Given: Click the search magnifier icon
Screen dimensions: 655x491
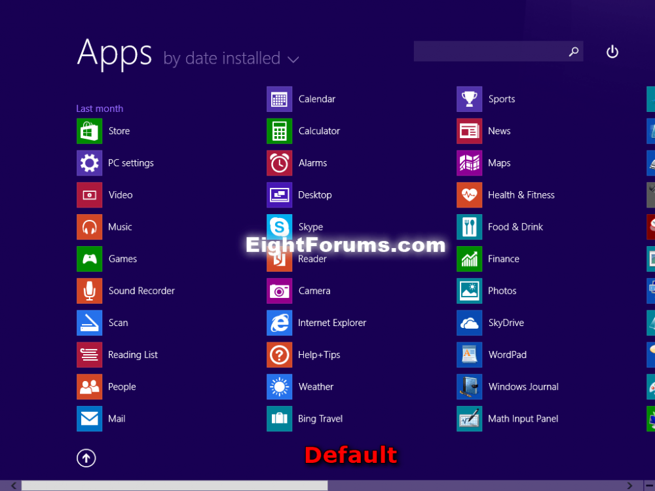Looking at the screenshot, I should click(x=574, y=51).
